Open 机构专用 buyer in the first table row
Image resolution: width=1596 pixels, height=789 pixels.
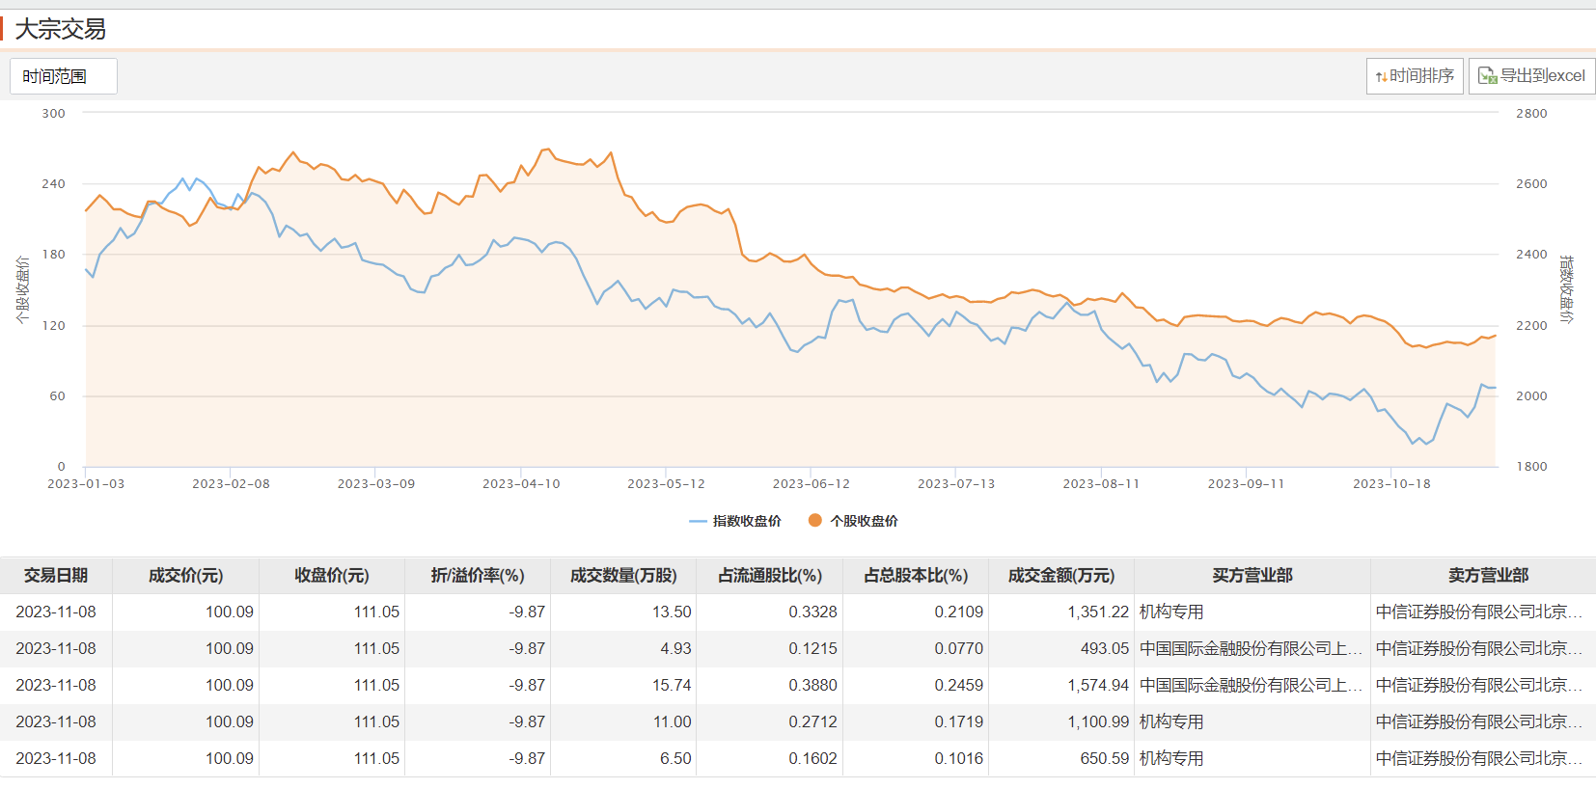pyautogui.click(x=1171, y=612)
